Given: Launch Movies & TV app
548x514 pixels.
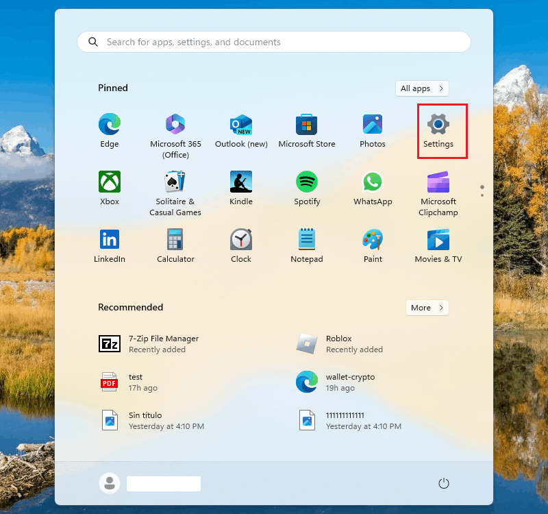Looking at the screenshot, I should point(438,246).
